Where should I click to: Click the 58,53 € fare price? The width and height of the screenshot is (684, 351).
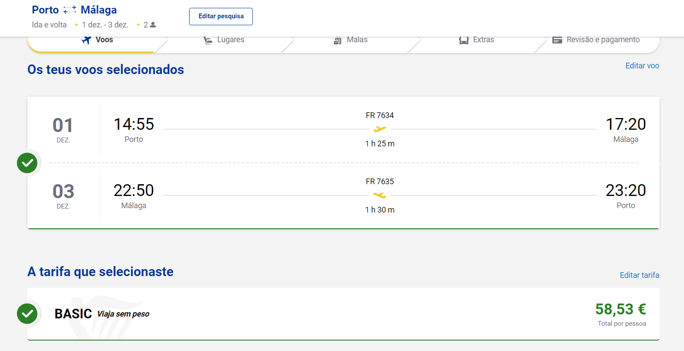(x=620, y=309)
